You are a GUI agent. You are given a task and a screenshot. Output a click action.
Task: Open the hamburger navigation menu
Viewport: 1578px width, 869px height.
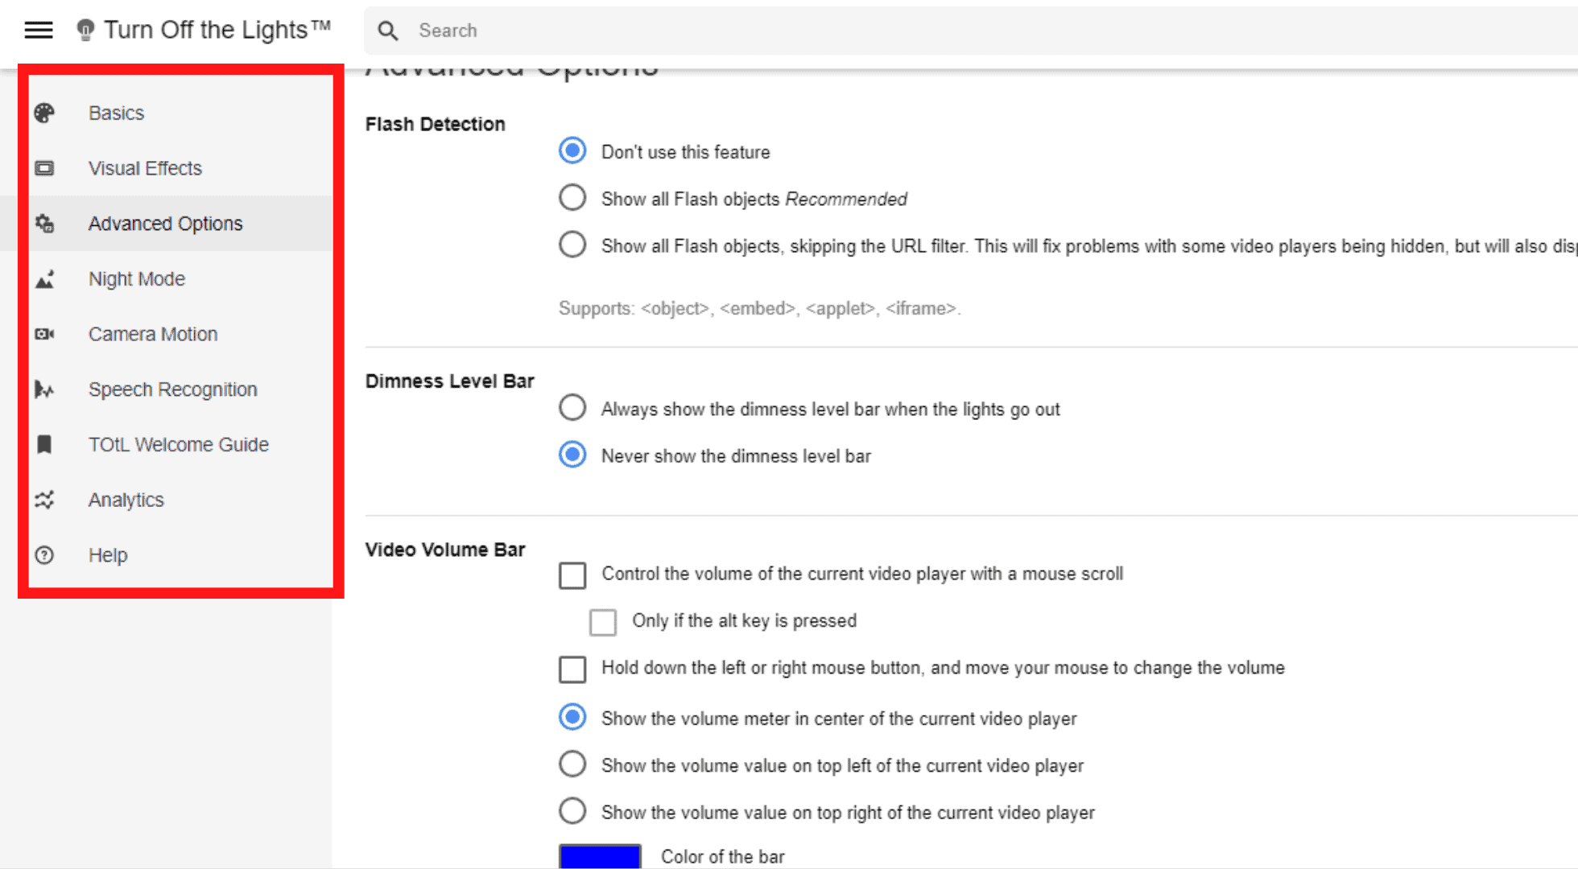pos(39,31)
